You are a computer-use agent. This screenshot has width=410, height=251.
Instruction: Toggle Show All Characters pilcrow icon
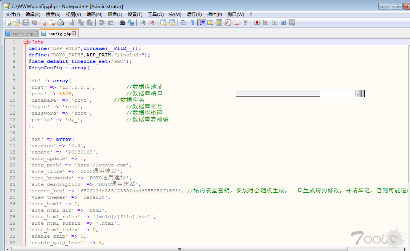(x=193, y=23)
